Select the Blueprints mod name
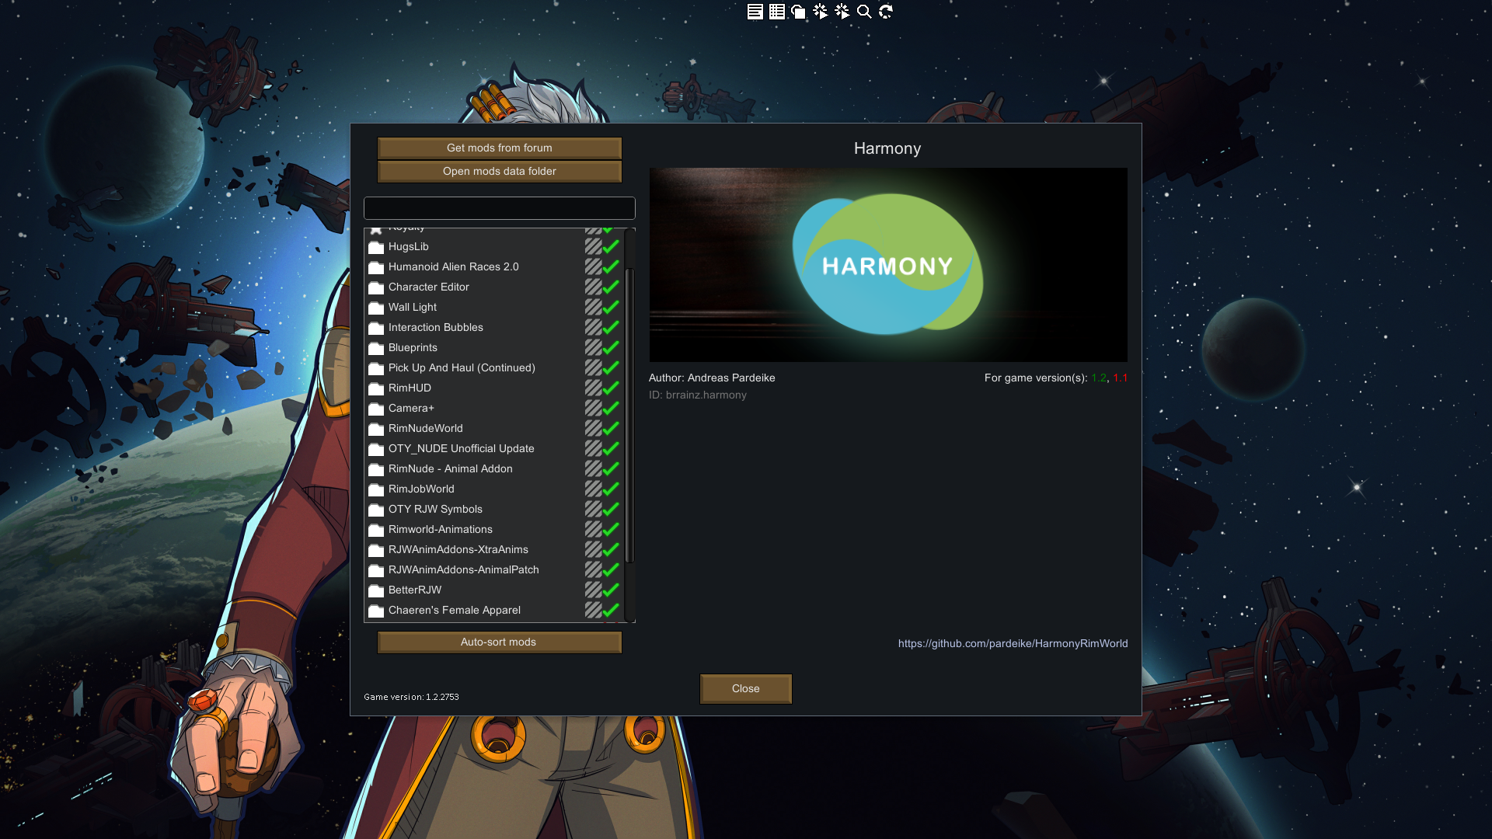1492x839 pixels. click(x=413, y=347)
